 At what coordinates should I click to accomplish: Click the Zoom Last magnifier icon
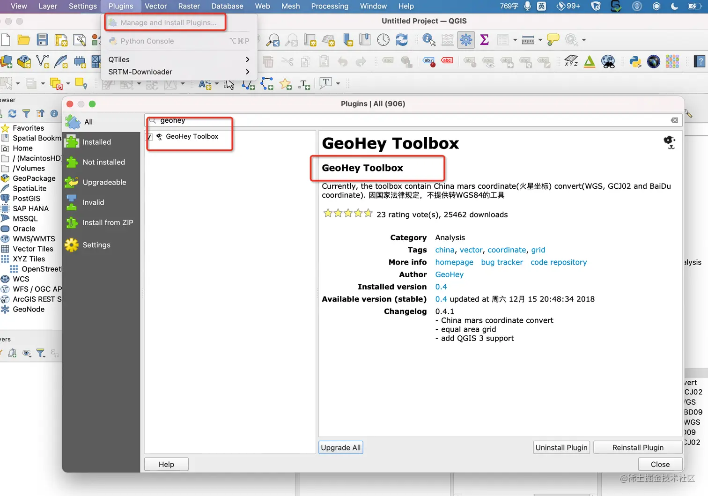(x=273, y=40)
